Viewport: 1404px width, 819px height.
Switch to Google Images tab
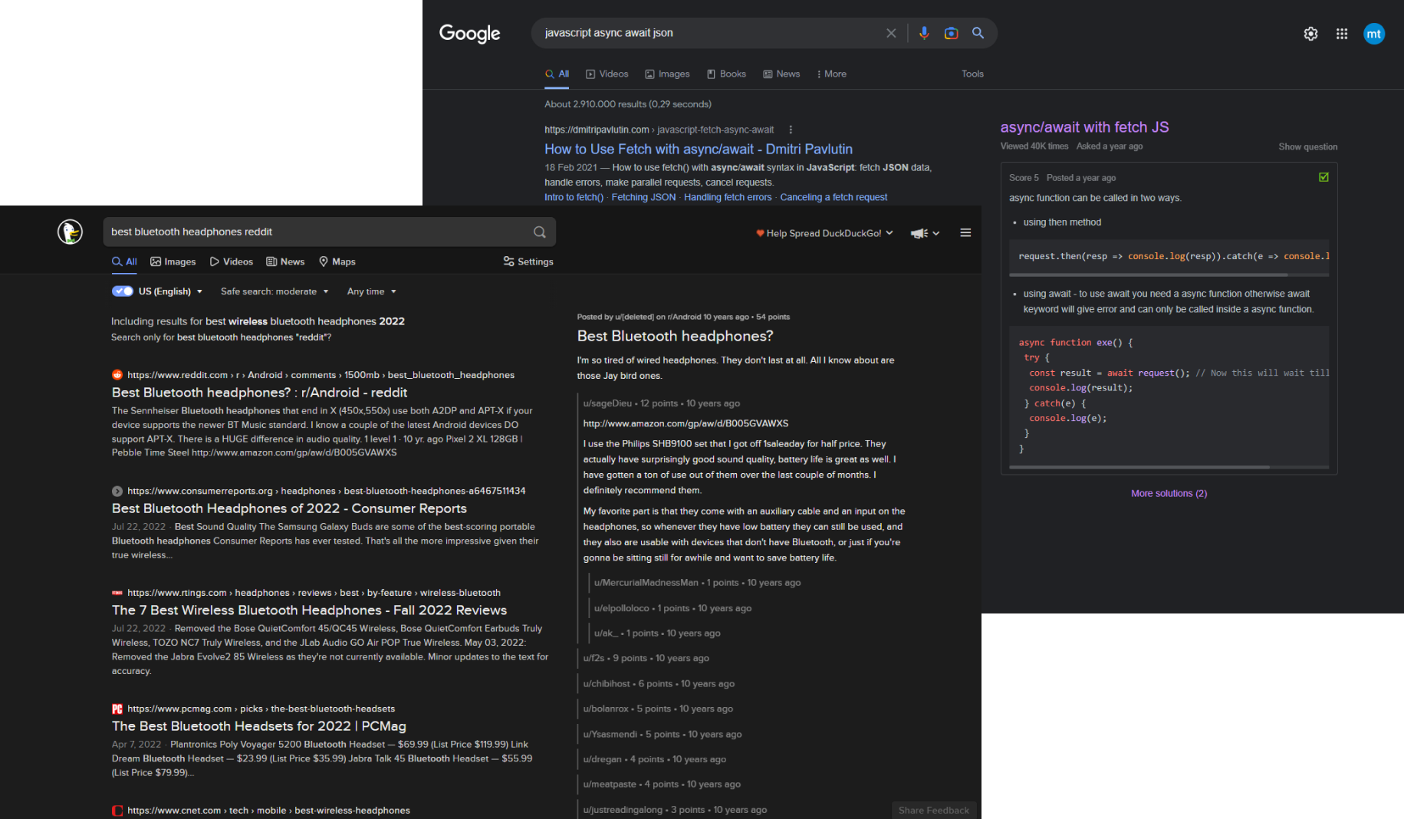(667, 74)
